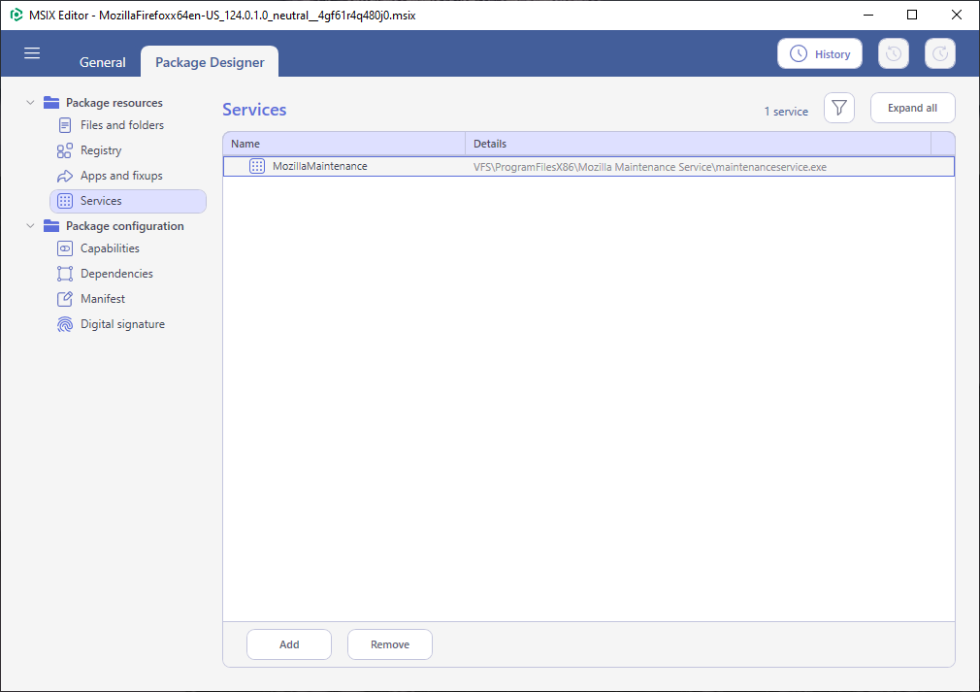Click the Capabilities icon
Screen dimensions: 980x692
tap(64, 248)
